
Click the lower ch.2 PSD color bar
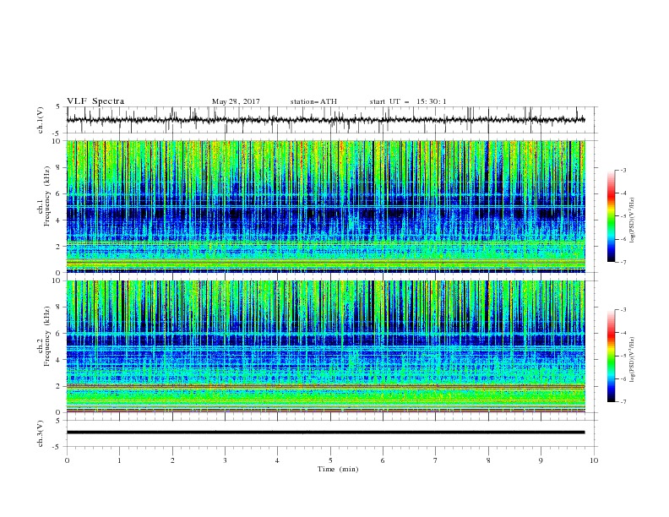tap(612, 356)
